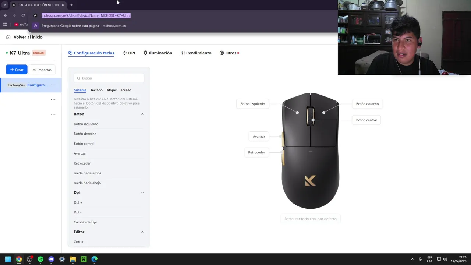
Task: Open Chrome from the taskbar
Action: click(19, 259)
